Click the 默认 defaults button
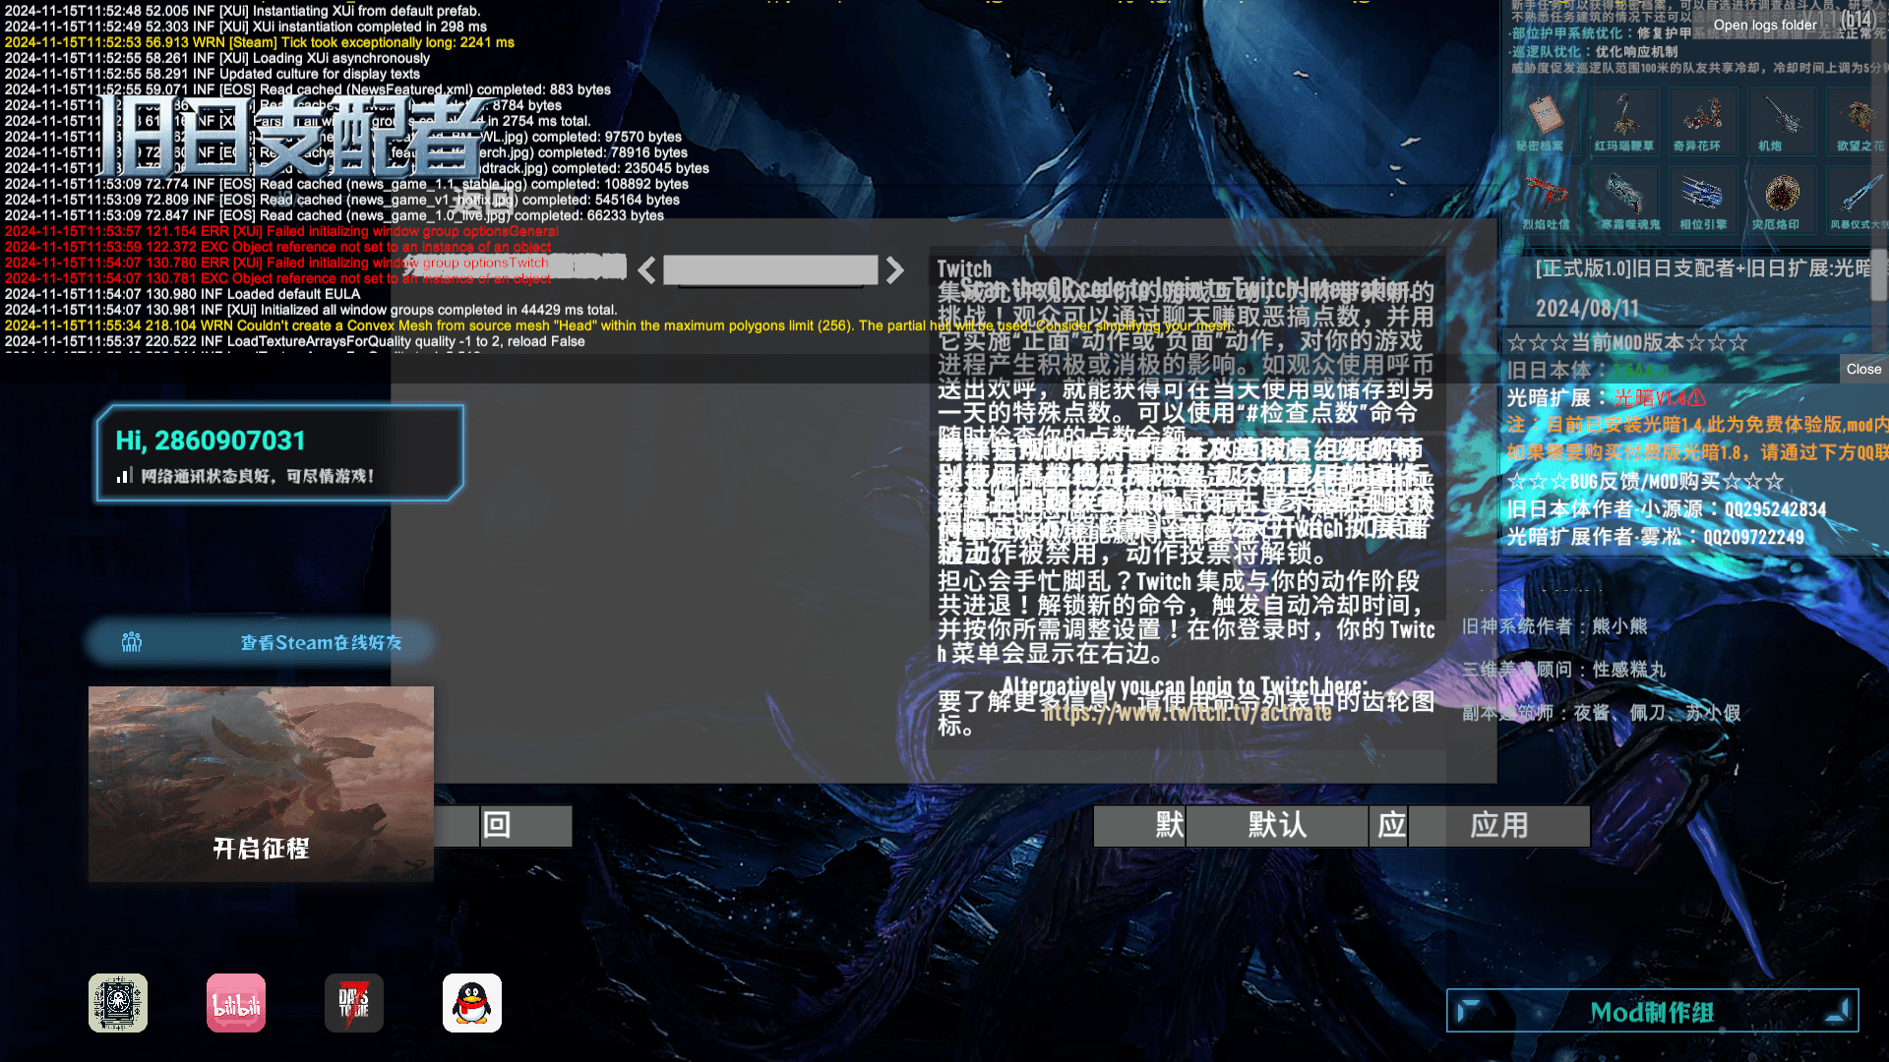The image size is (1889, 1062). coord(1276,825)
